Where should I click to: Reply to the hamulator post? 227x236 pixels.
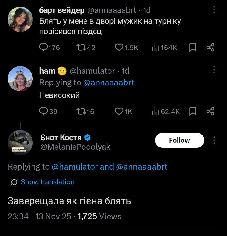click(x=44, y=111)
